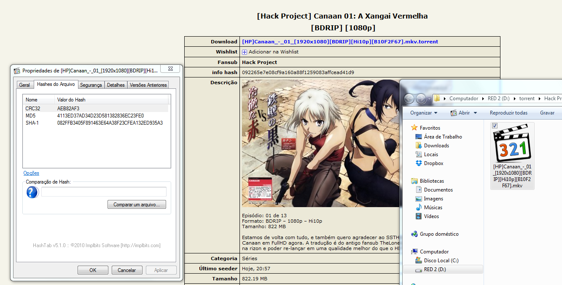The image size is (562, 285).
Task: Click the Downloads folder icon in sidebar
Action: point(419,145)
